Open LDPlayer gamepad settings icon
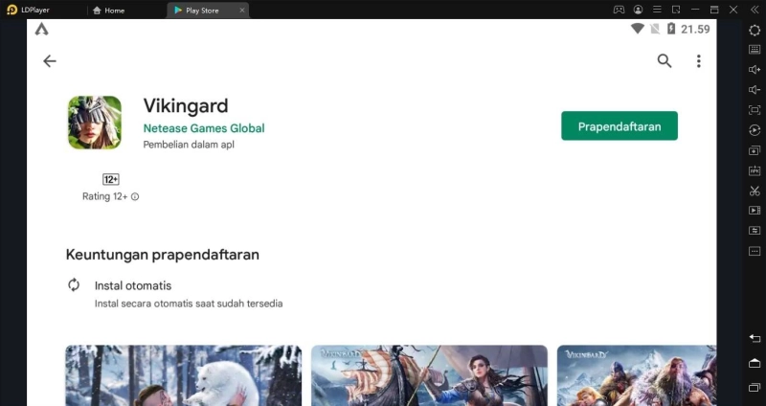Image resolution: width=766 pixels, height=406 pixels. tap(619, 10)
